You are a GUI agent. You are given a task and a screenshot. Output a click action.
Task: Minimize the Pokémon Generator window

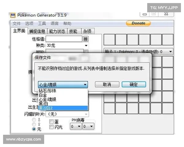[x=144, y=14]
